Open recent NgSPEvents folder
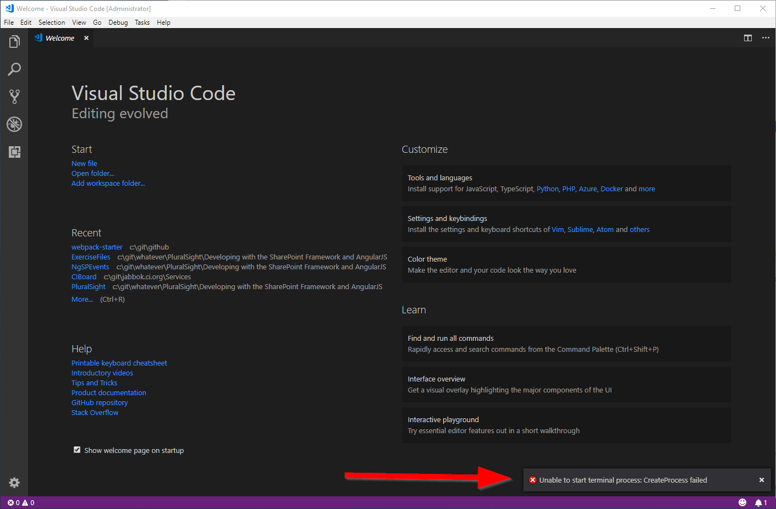Screen dimensions: 776x509 [90, 267]
